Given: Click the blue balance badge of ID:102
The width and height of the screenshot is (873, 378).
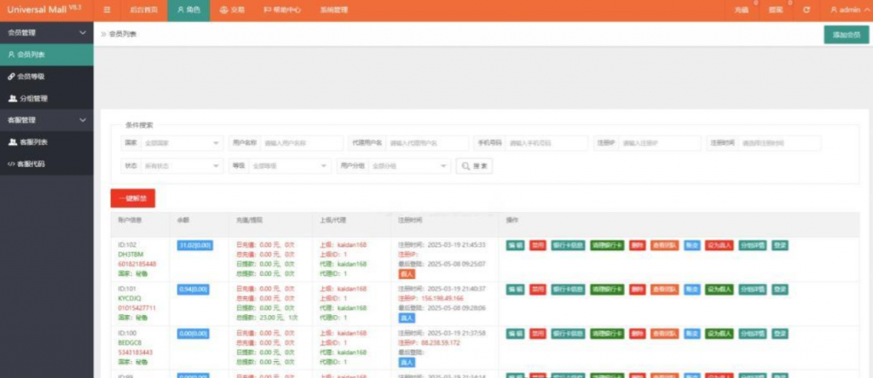Looking at the screenshot, I should tap(195, 245).
